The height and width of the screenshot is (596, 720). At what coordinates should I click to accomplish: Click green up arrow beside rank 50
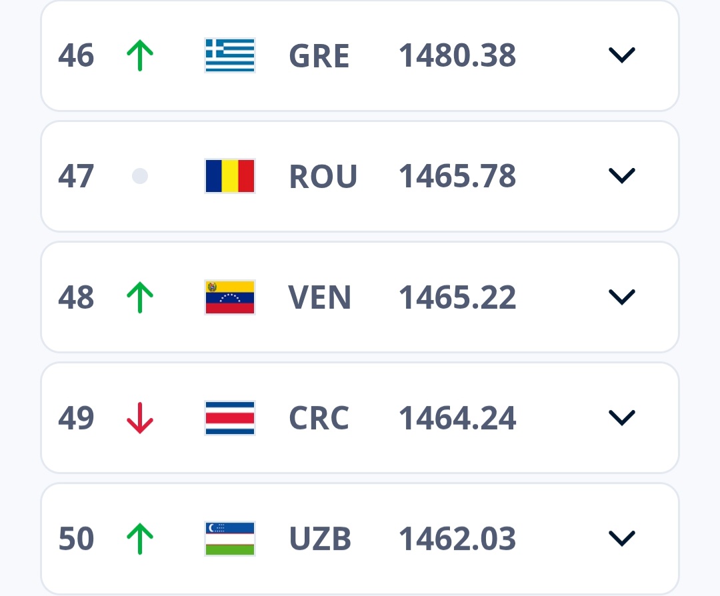point(140,539)
